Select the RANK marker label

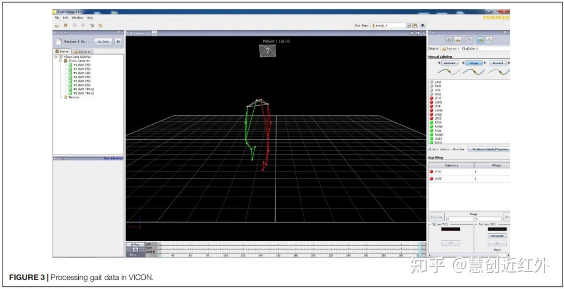438,134
